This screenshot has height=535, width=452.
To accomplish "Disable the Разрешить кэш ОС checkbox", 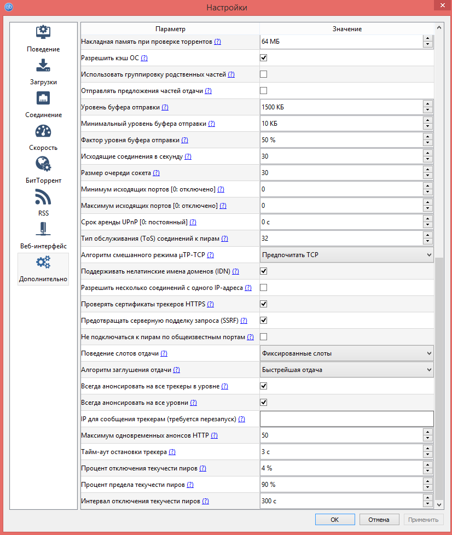I will pos(263,57).
